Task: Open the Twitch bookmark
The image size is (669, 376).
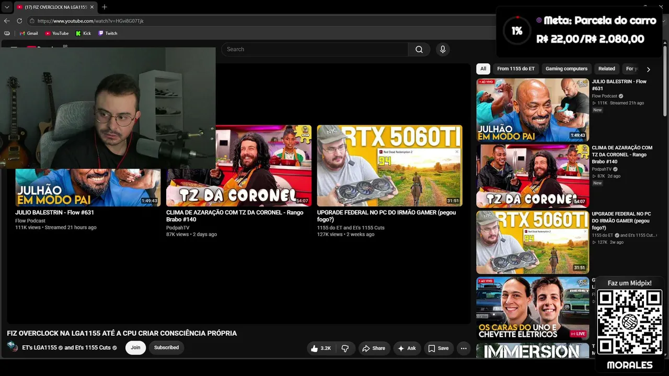Action: tap(108, 33)
